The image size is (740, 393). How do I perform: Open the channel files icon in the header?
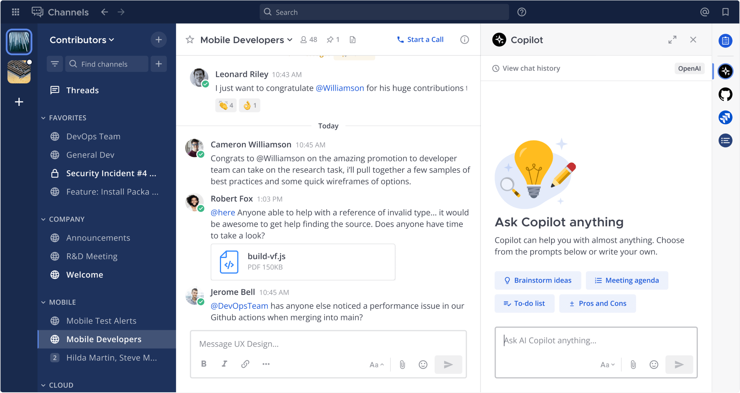pos(353,39)
